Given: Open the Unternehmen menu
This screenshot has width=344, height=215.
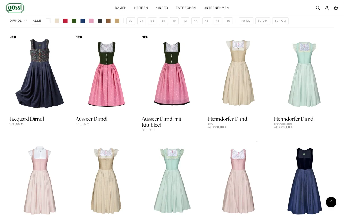Looking at the screenshot, I should [x=216, y=8].
